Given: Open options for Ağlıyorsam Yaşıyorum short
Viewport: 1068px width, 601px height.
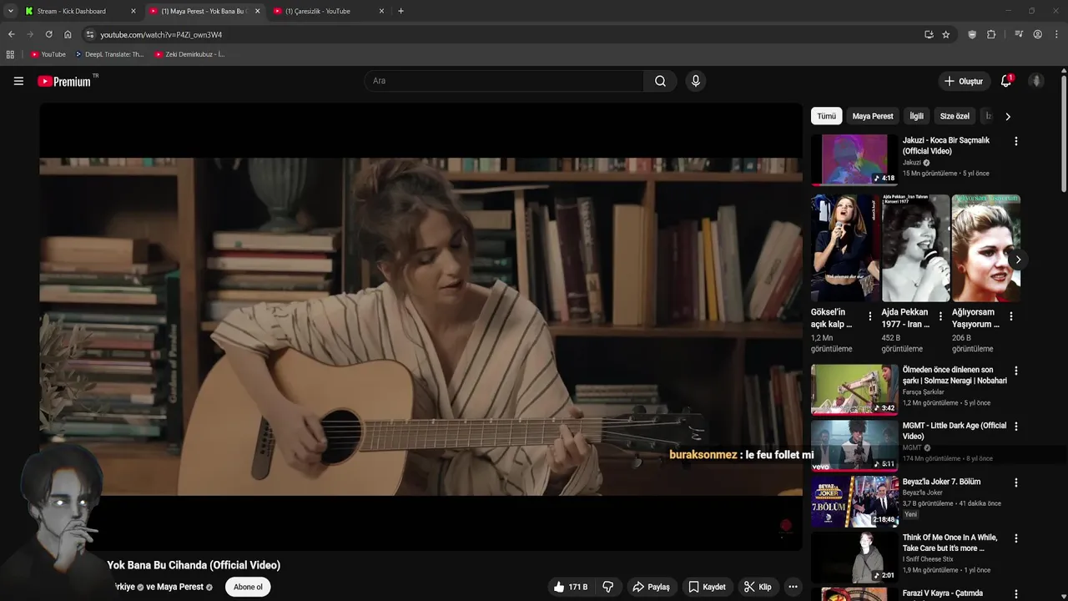Looking at the screenshot, I should coord(1010,316).
